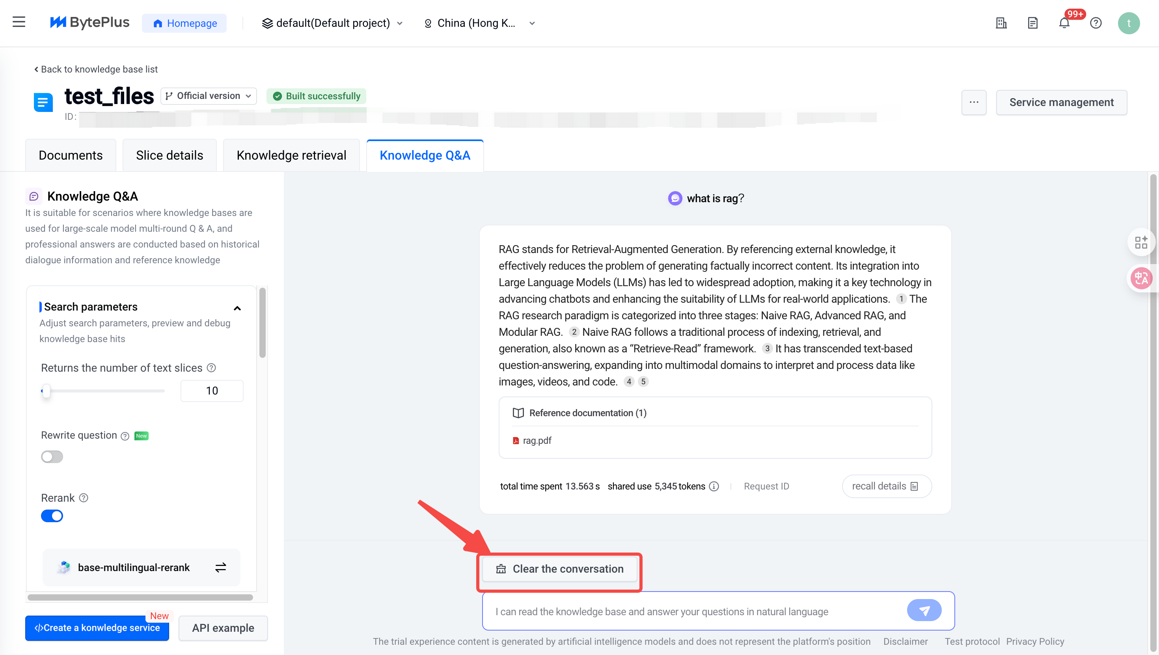This screenshot has width=1159, height=655.
Task: Disable the Rerank toggle
Action: click(x=52, y=516)
